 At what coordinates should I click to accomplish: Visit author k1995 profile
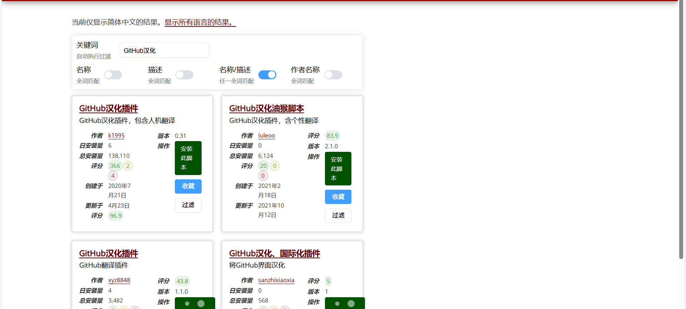pyautogui.click(x=117, y=136)
